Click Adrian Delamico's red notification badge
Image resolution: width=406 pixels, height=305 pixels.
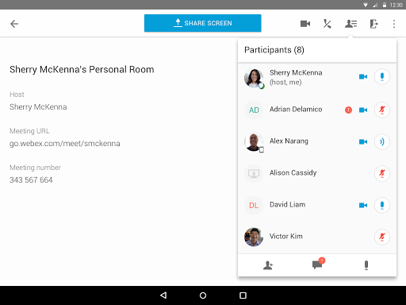click(x=348, y=110)
